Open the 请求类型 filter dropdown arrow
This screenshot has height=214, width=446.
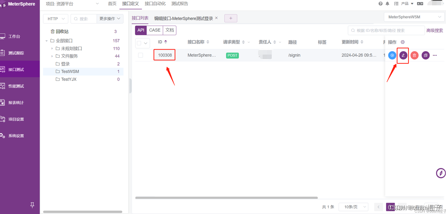coord(249,42)
